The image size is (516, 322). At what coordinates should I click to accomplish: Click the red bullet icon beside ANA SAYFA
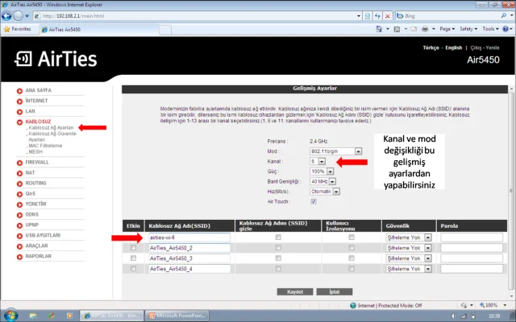(19, 91)
